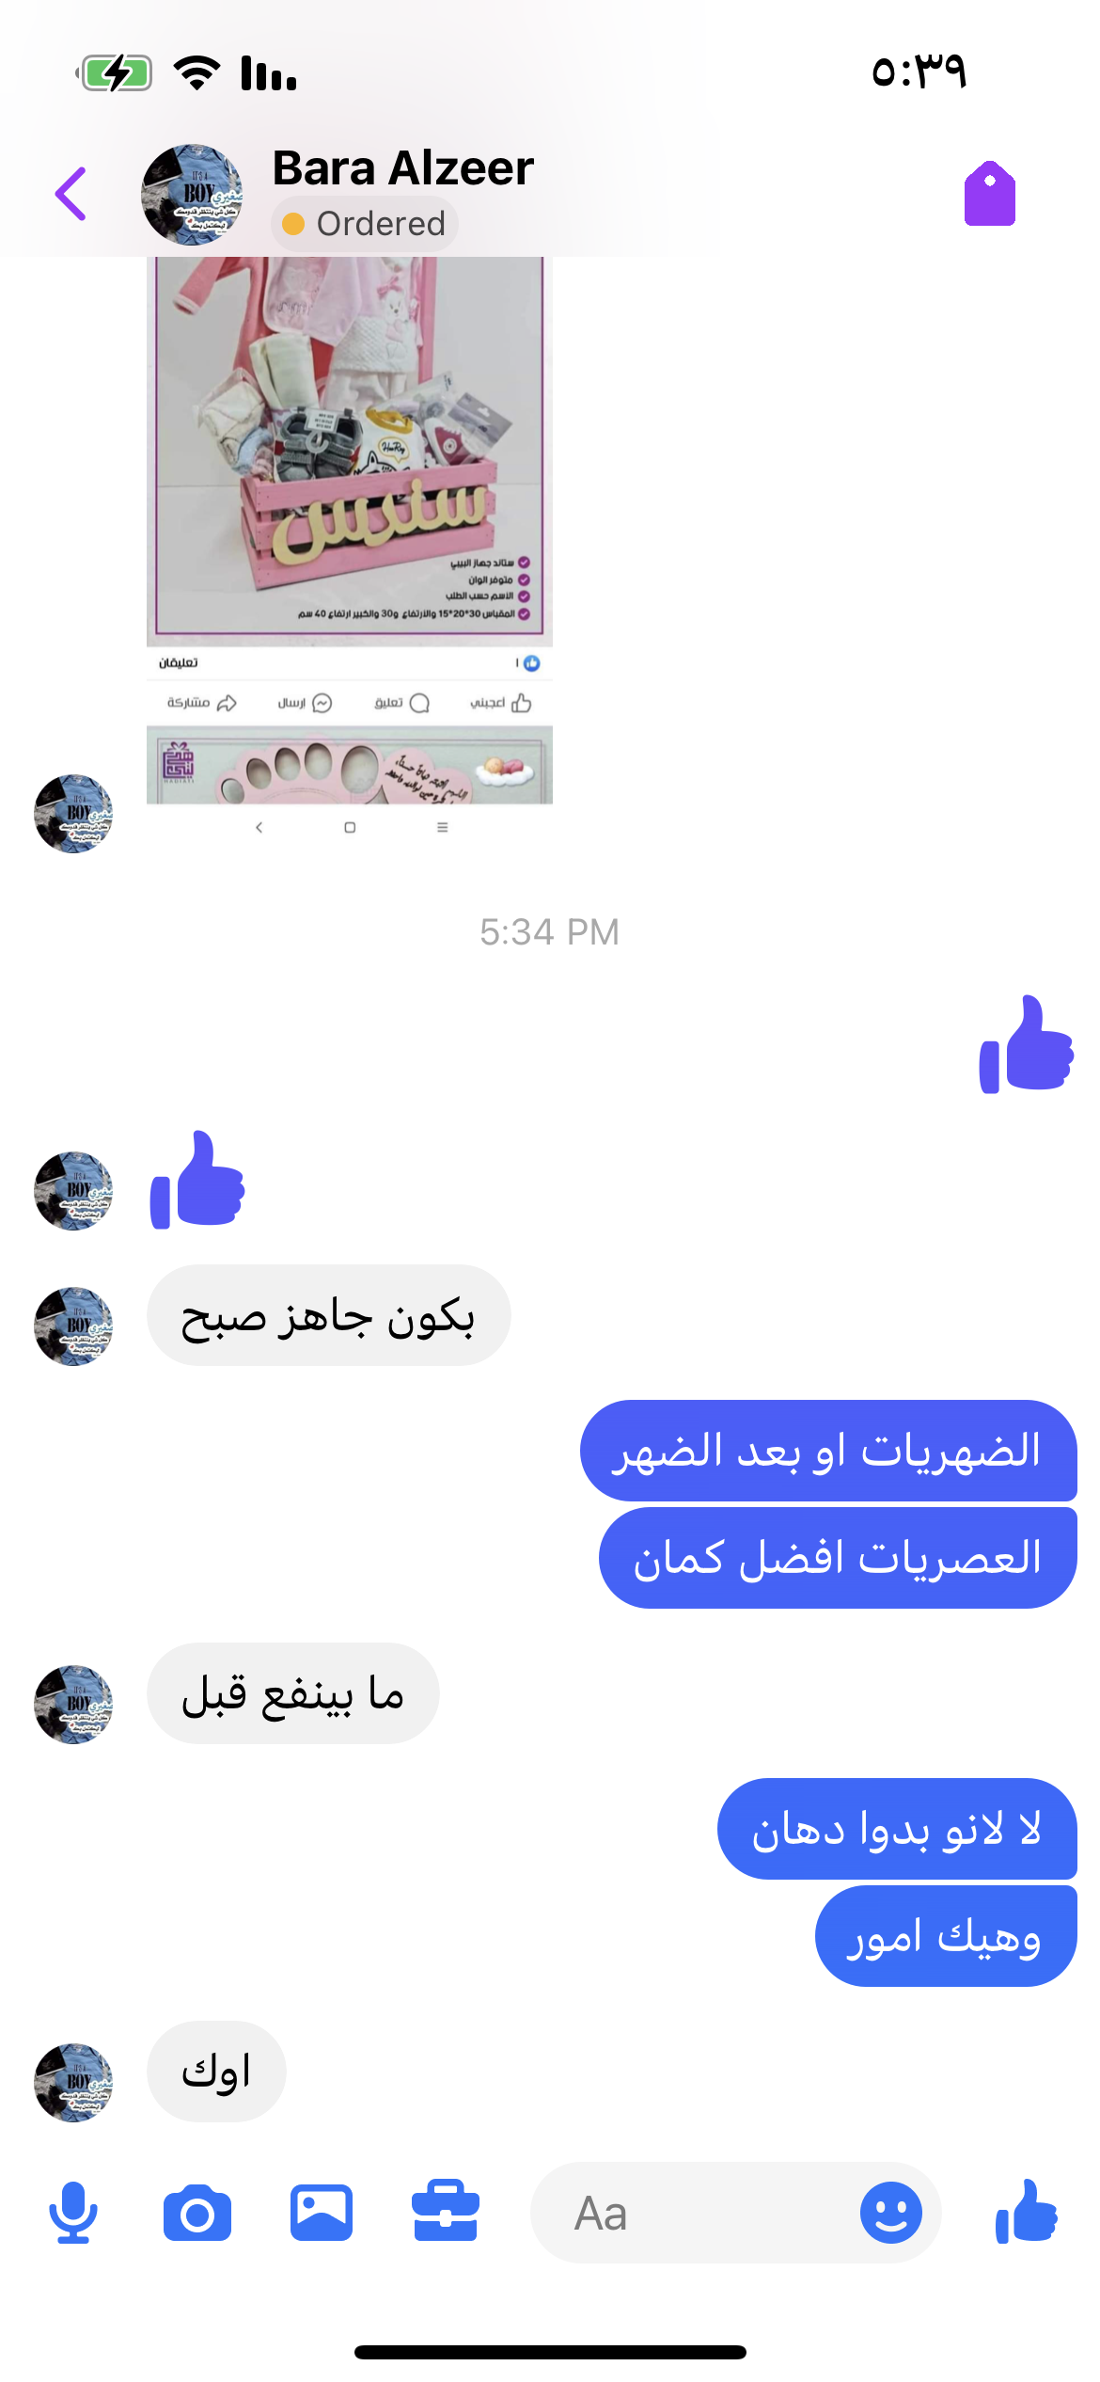This screenshot has width=1100, height=2382.
Task: Tap the briefcase business tools icon
Action: (x=446, y=2211)
